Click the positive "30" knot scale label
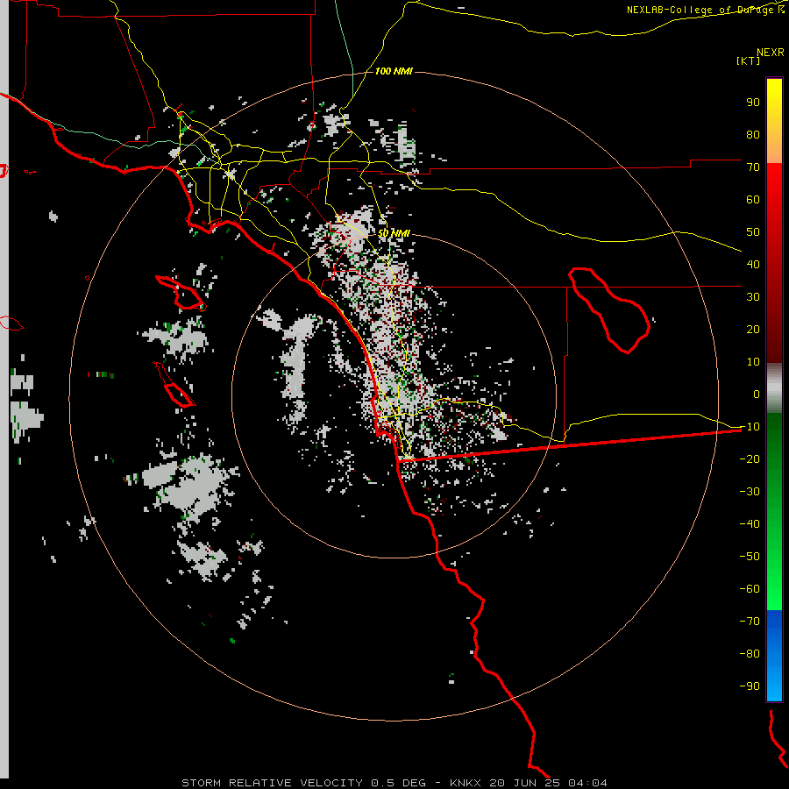The height and width of the screenshot is (789, 789). point(753,297)
